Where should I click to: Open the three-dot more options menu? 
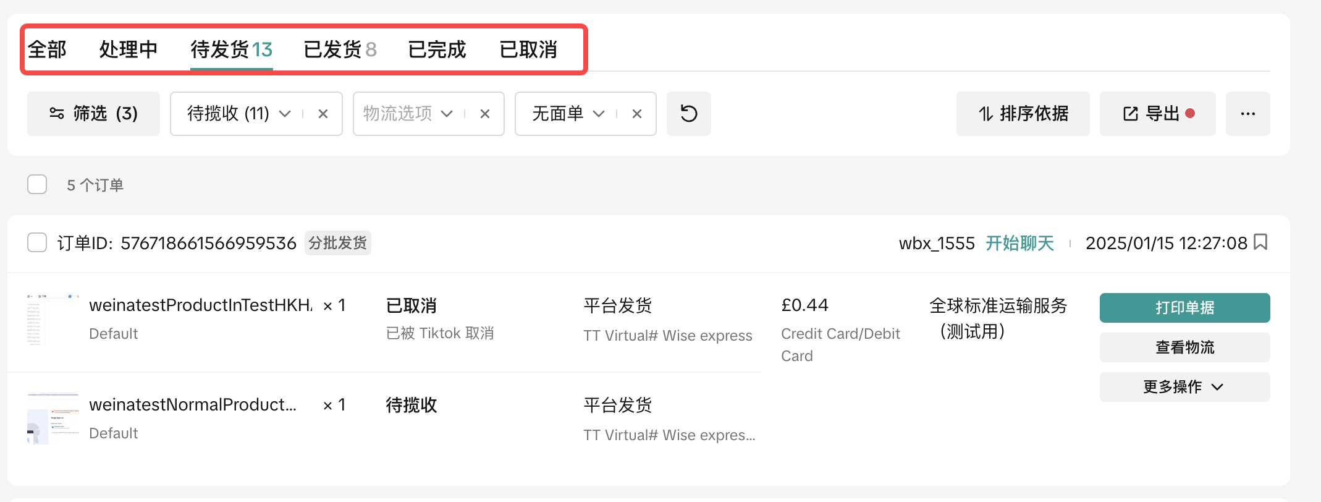tap(1247, 114)
